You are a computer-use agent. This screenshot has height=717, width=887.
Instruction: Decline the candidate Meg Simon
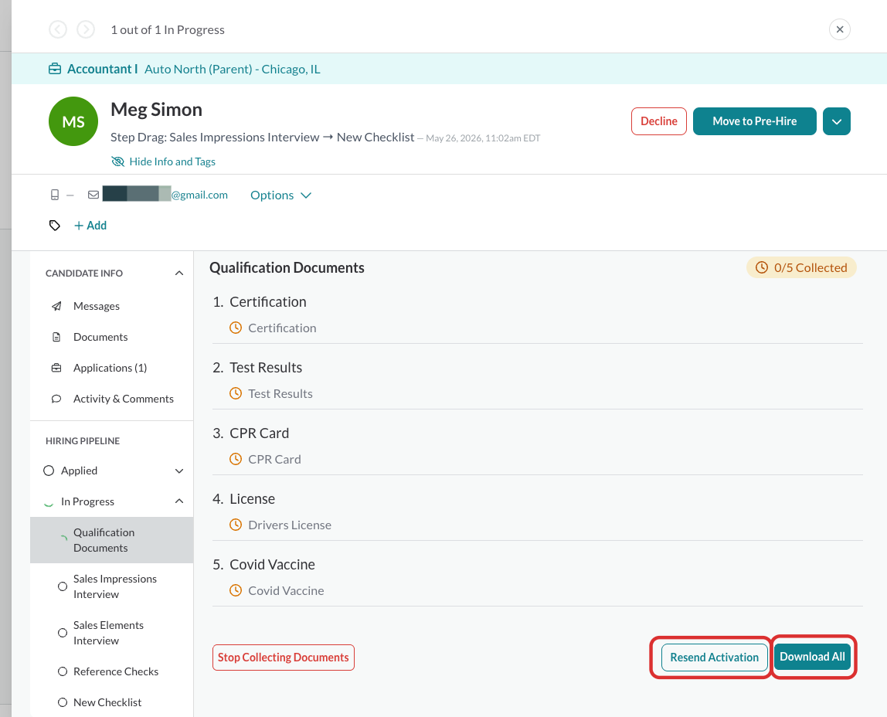(x=658, y=121)
